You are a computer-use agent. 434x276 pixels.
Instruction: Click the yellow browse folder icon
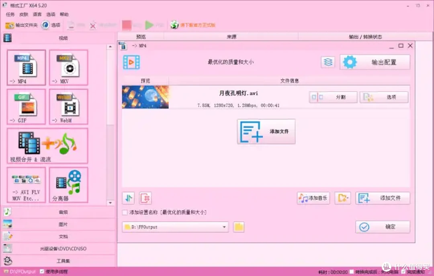pos(239,227)
